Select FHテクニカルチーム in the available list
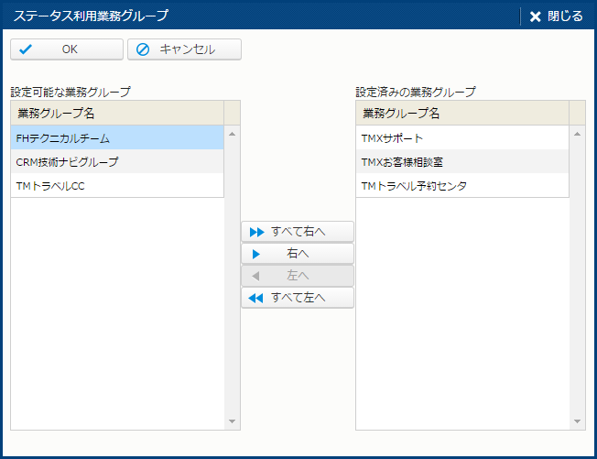 117,138
